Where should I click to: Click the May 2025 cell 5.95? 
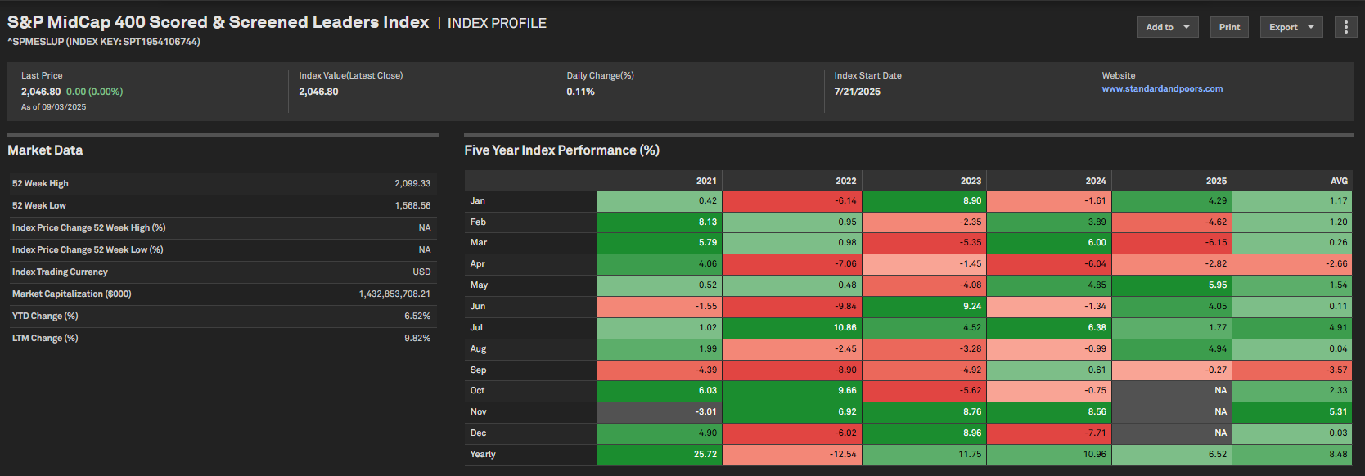point(1172,285)
